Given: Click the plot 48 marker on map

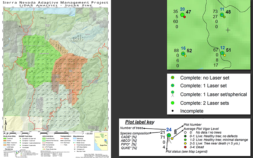Looking at the screenshot, I should [222, 15].
